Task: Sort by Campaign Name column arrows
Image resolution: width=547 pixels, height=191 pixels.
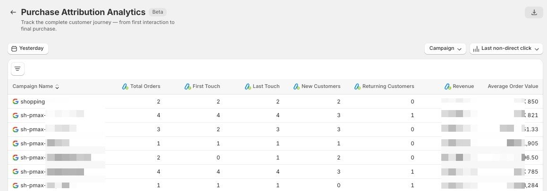Action: [57, 87]
